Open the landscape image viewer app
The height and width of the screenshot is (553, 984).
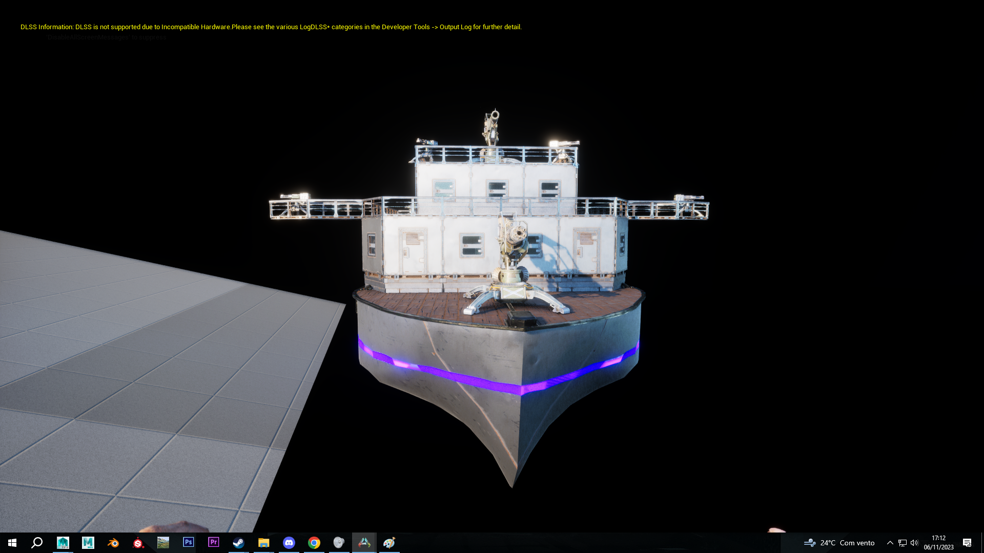[163, 543]
